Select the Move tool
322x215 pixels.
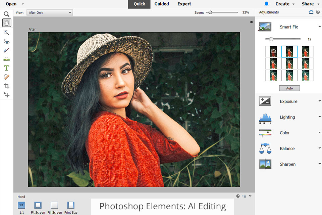pos(7,94)
